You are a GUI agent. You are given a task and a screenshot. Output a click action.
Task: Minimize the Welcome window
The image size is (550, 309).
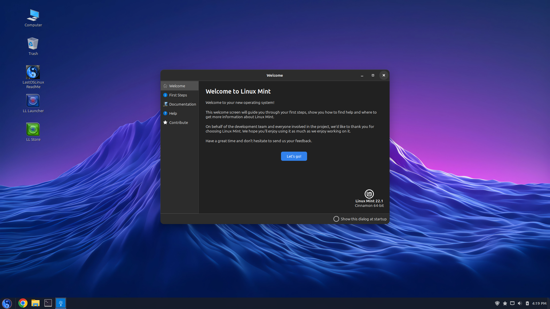click(x=362, y=75)
